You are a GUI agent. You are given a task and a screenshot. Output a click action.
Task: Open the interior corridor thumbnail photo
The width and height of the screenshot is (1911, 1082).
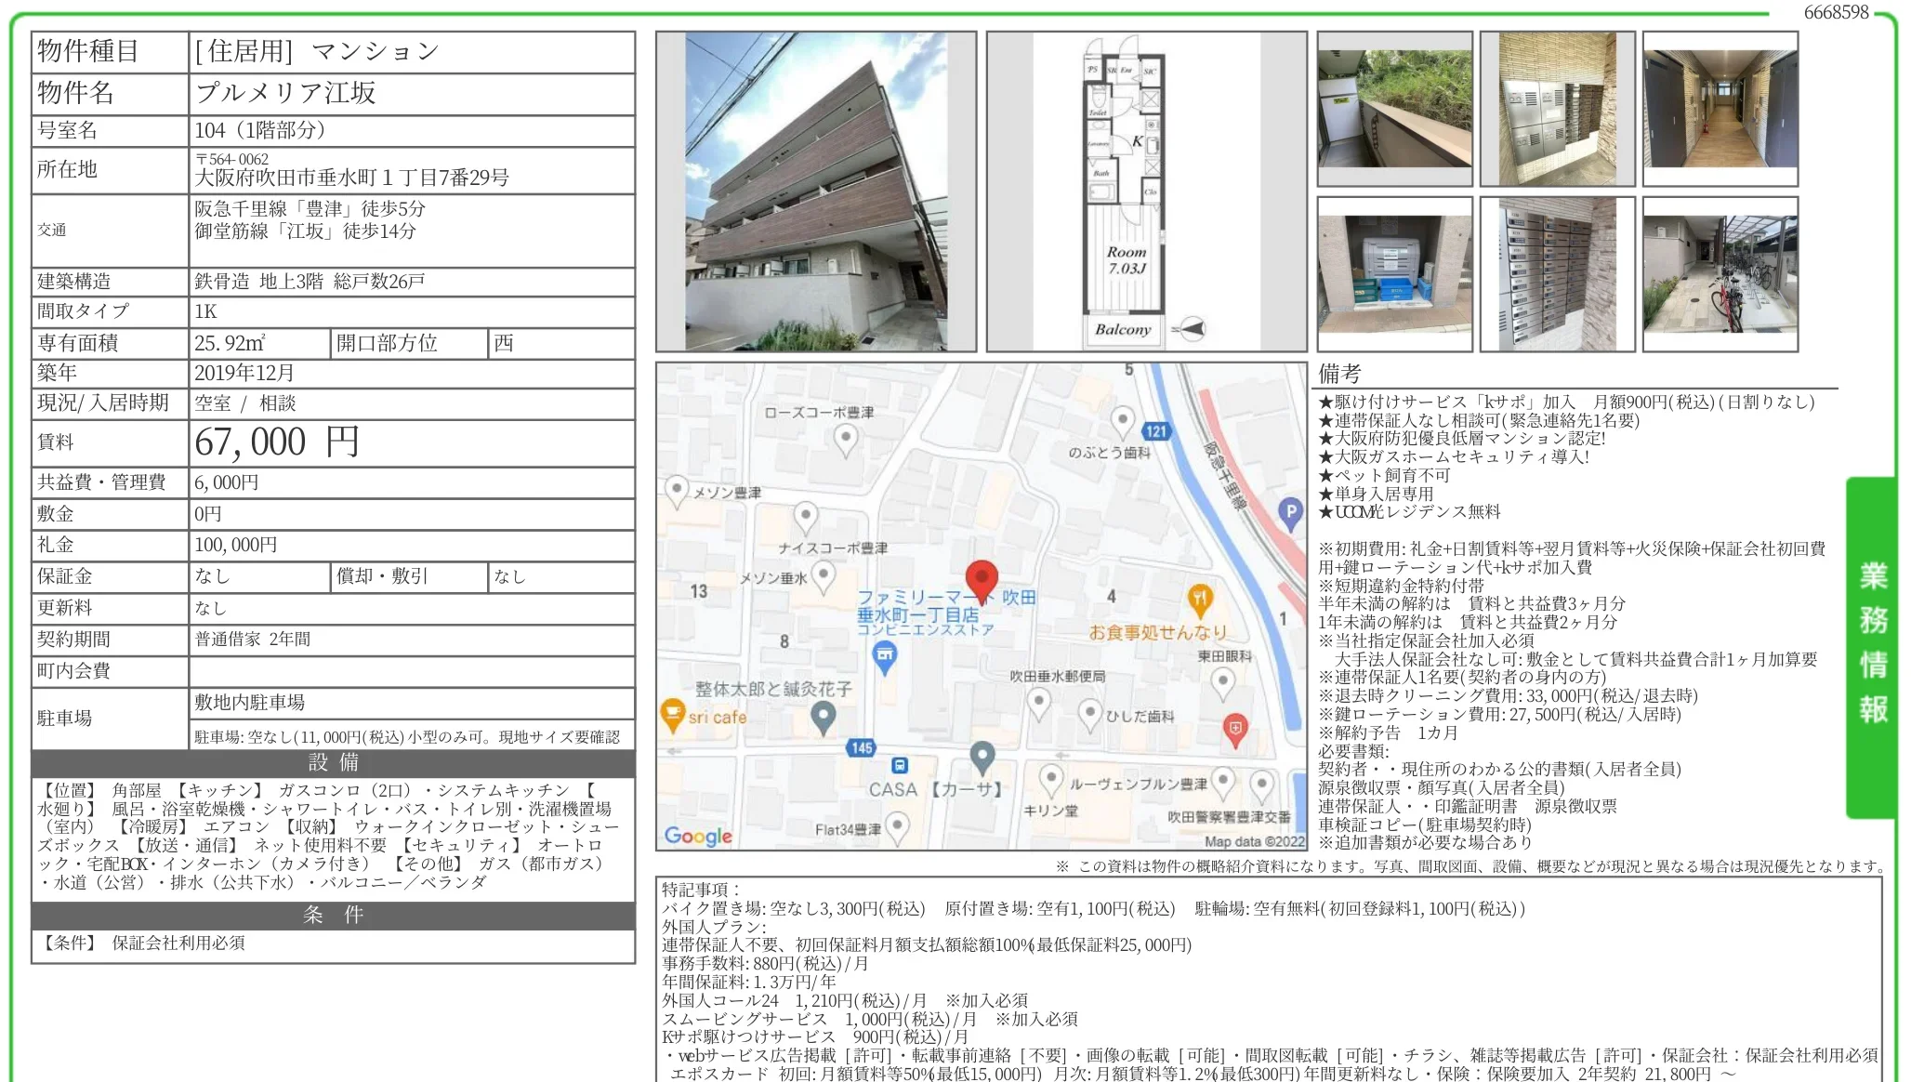point(1720,109)
